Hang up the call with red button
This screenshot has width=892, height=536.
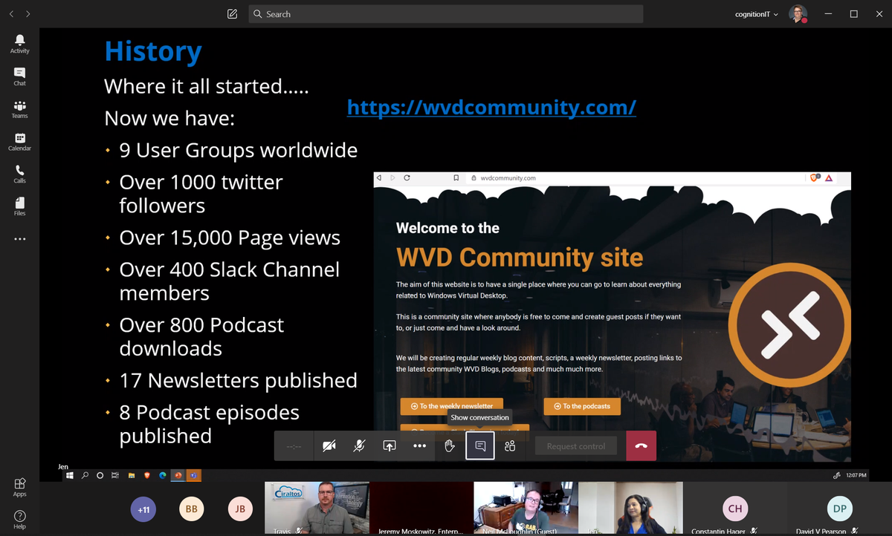[641, 446]
